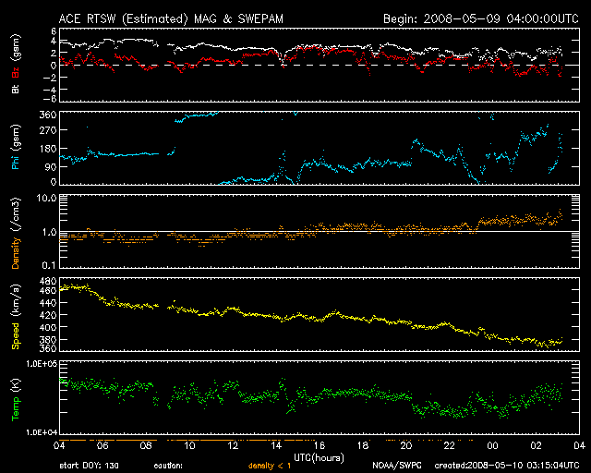Click tick label "4" on the Bt Bz axis

(53, 42)
